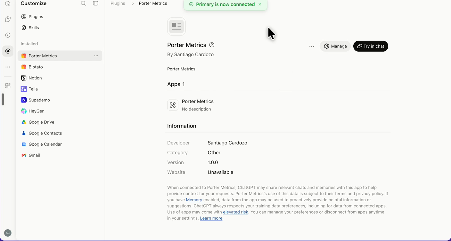Image resolution: width=451 pixels, height=241 pixels.
Task: Click the history clock icon in left rail
Action: coord(8,35)
